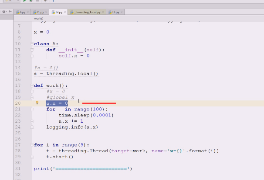Click the '__init__' method name

(71, 50)
